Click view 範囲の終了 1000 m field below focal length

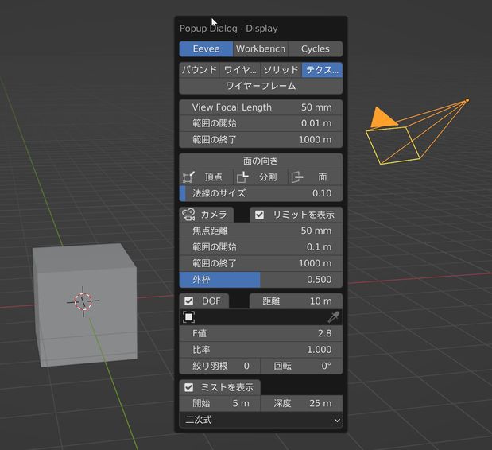point(261,140)
